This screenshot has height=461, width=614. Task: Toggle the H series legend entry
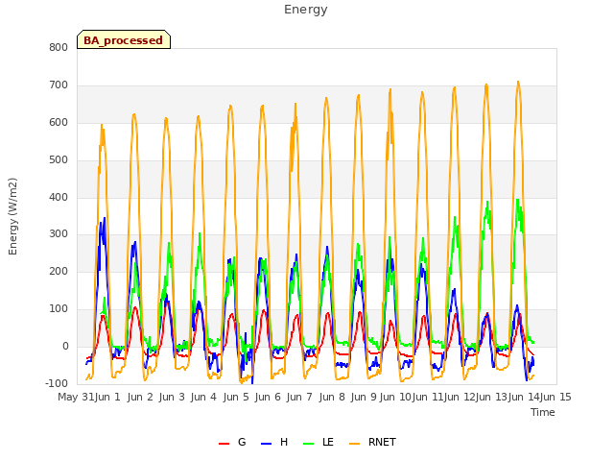pyautogui.click(x=274, y=442)
